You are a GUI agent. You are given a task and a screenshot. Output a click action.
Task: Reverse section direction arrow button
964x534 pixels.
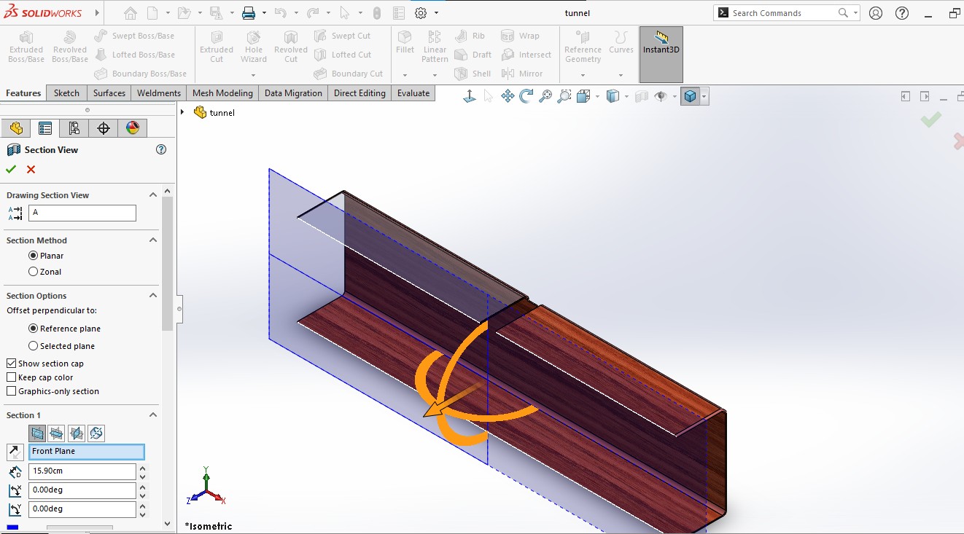pyautogui.click(x=15, y=452)
